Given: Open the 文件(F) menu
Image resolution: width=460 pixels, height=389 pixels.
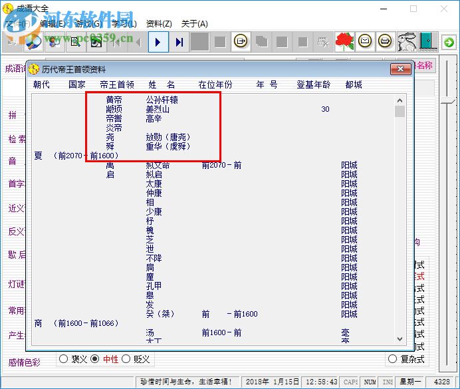Looking at the screenshot, I should click(x=18, y=24).
